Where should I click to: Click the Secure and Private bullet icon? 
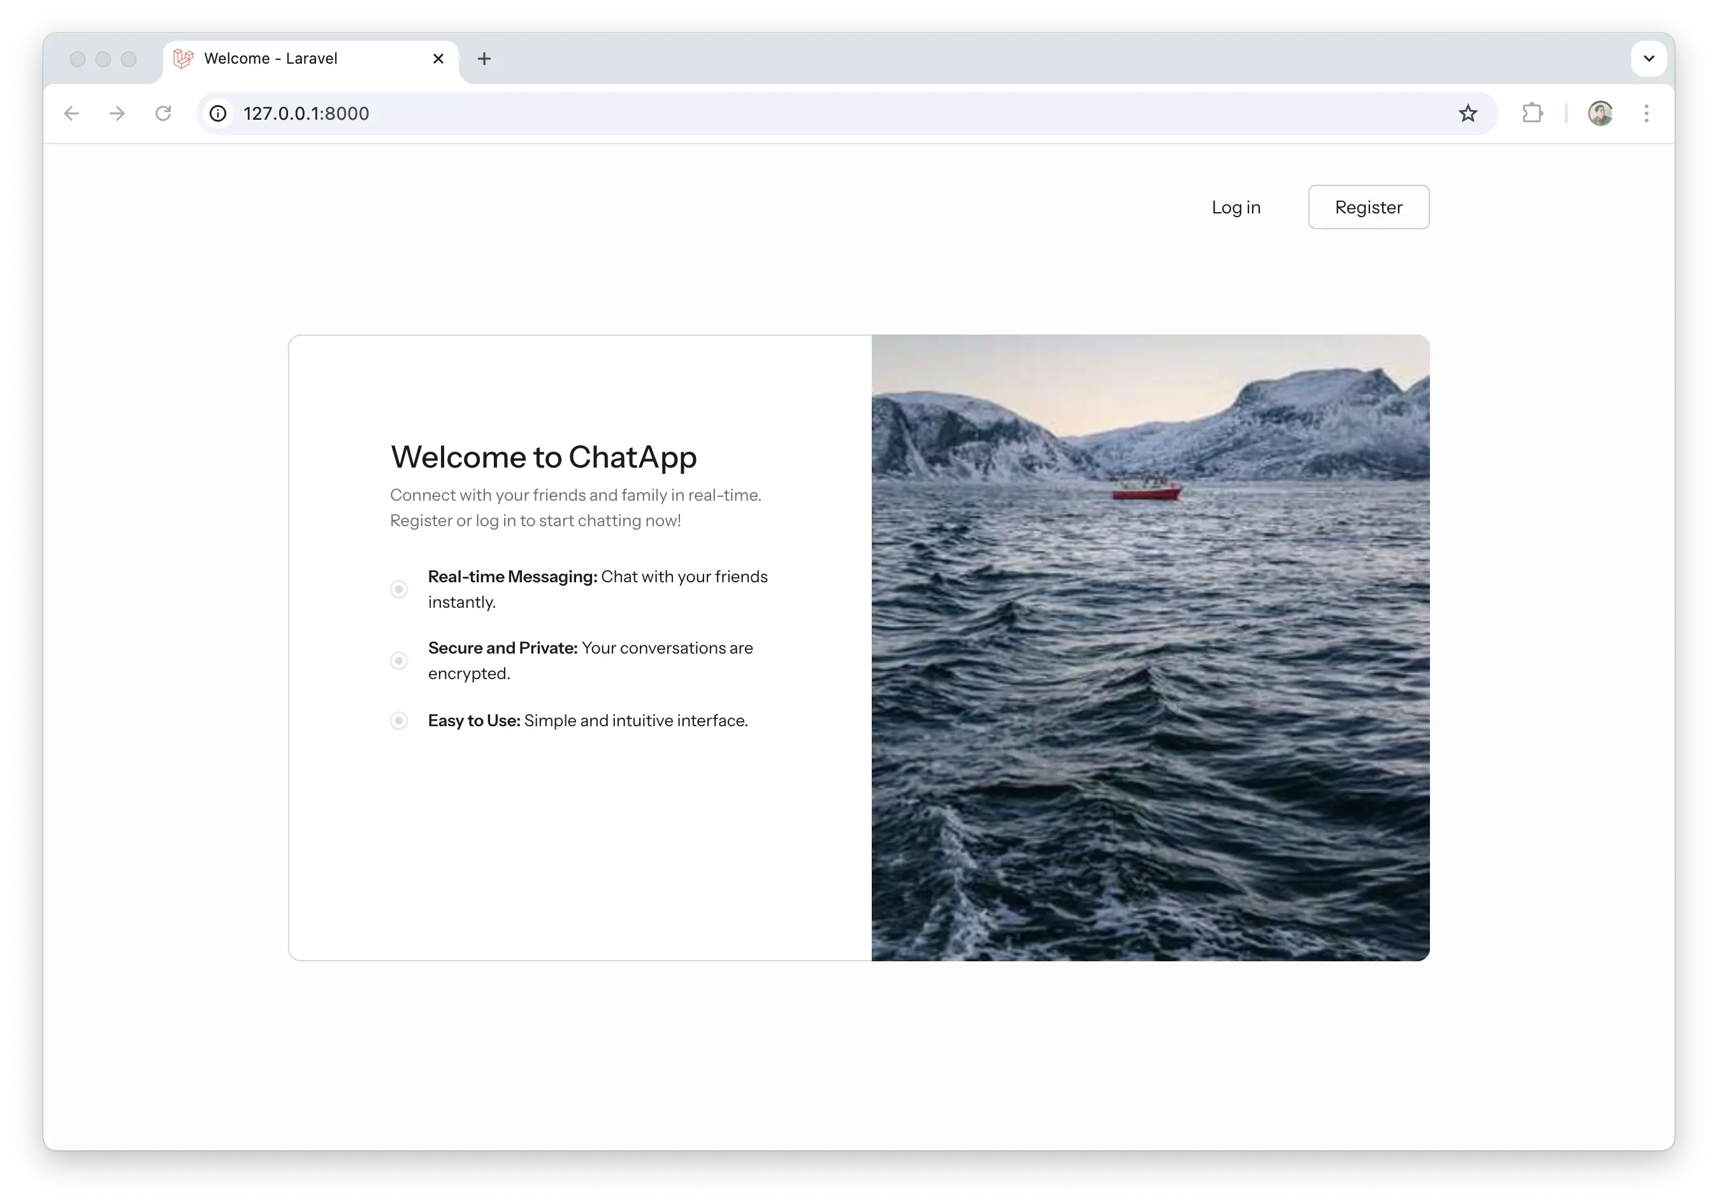click(x=399, y=661)
